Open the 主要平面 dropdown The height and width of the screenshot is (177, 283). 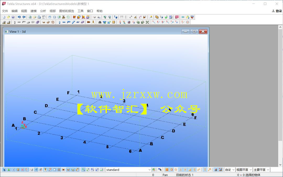pos(261,170)
